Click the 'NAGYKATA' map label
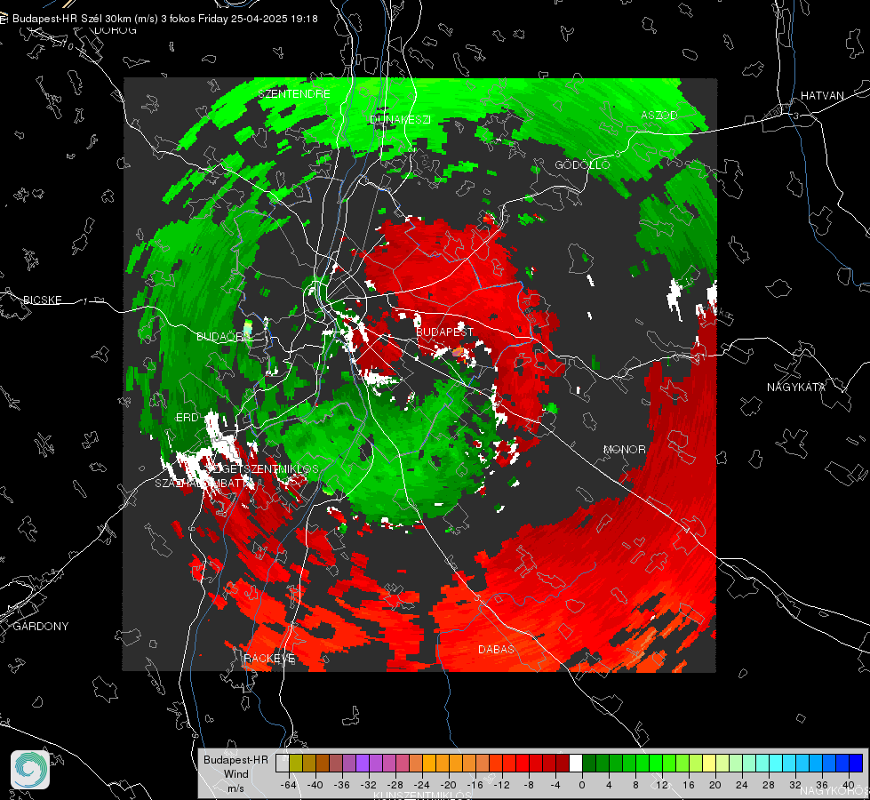The width and height of the screenshot is (870, 800). point(796,387)
